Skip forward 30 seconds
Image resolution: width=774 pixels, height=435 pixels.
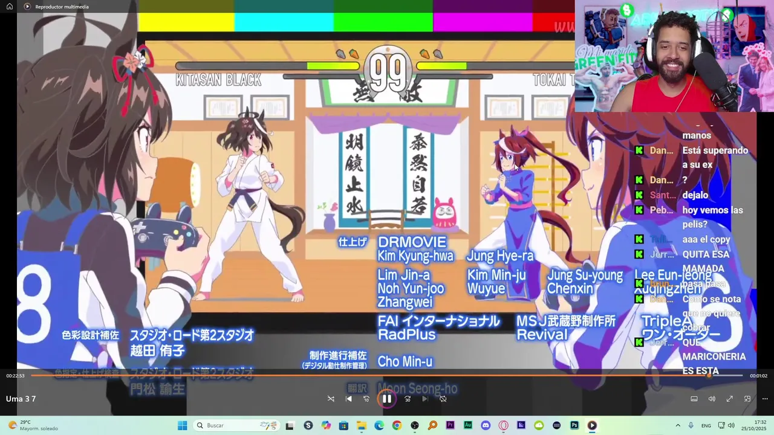click(x=408, y=399)
